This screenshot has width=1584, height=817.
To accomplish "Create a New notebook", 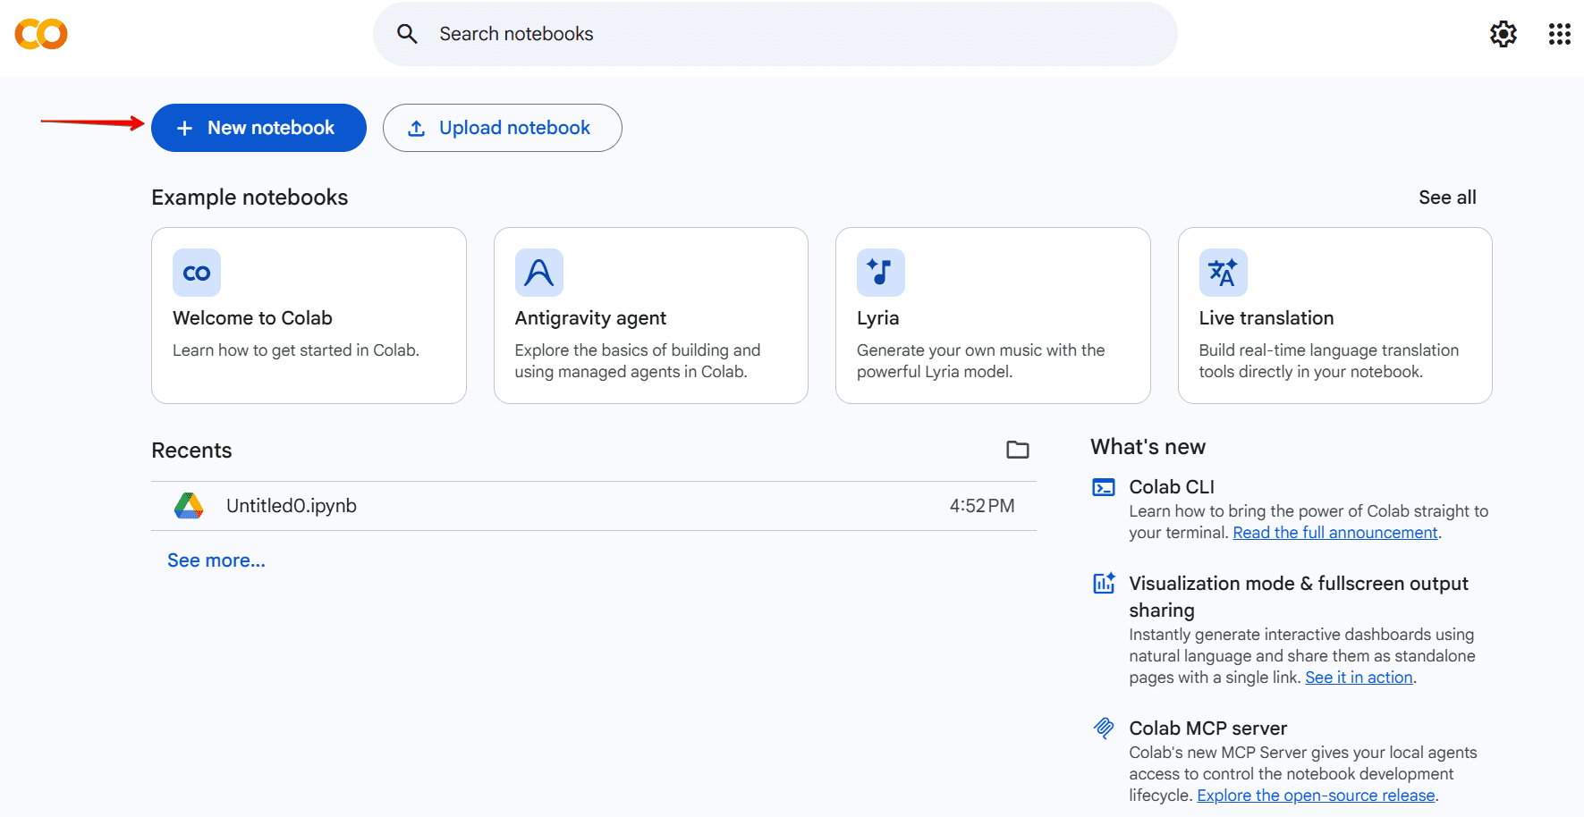I will [x=258, y=128].
